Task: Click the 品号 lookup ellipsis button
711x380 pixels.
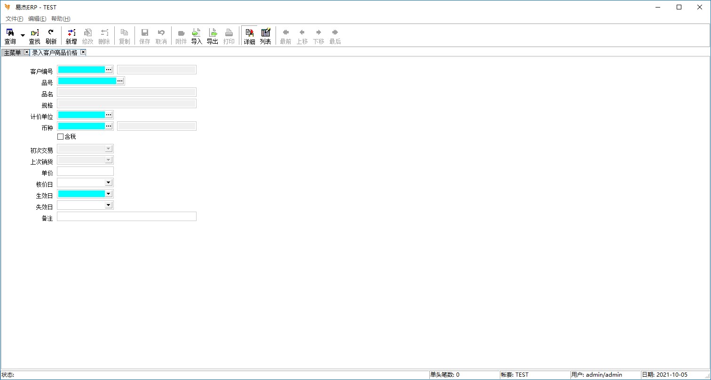Action: (x=120, y=81)
